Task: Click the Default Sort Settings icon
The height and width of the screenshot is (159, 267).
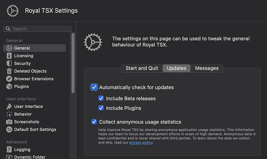Action: [10, 130]
